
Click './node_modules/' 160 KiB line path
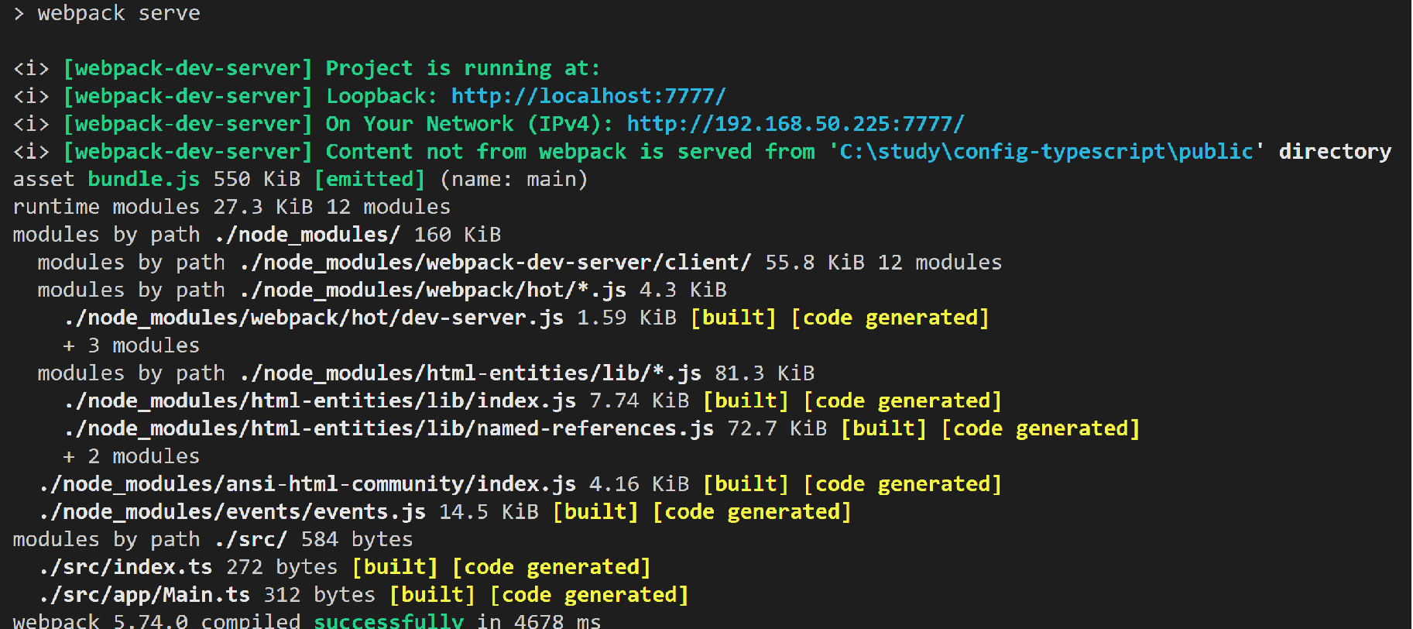307,235
